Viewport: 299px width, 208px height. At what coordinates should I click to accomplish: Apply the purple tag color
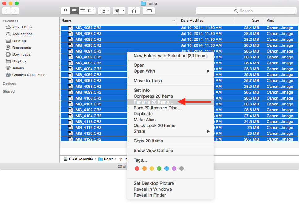(x=174, y=168)
